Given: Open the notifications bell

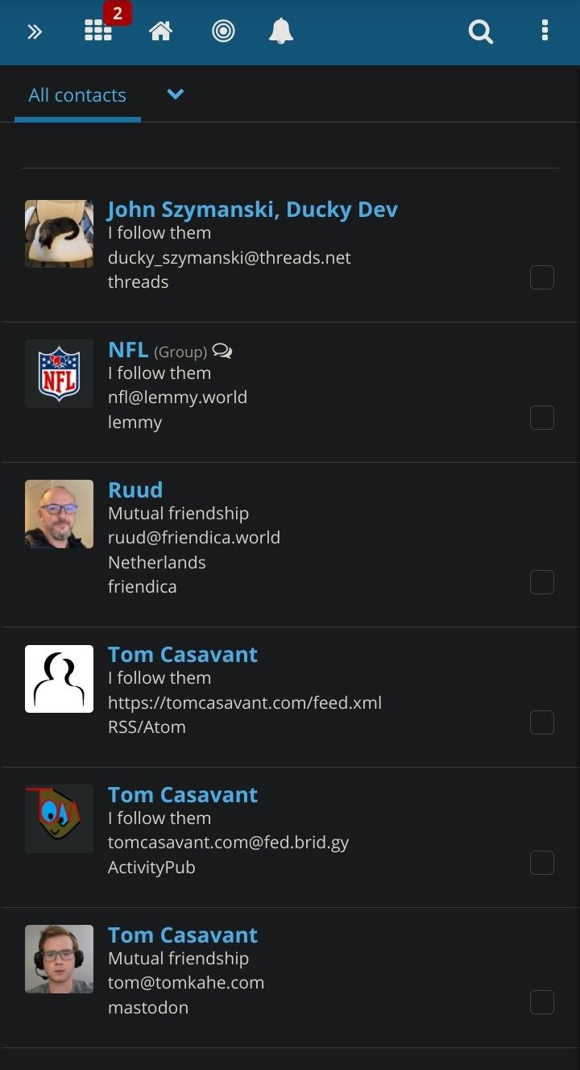Looking at the screenshot, I should click(x=280, y=31).
